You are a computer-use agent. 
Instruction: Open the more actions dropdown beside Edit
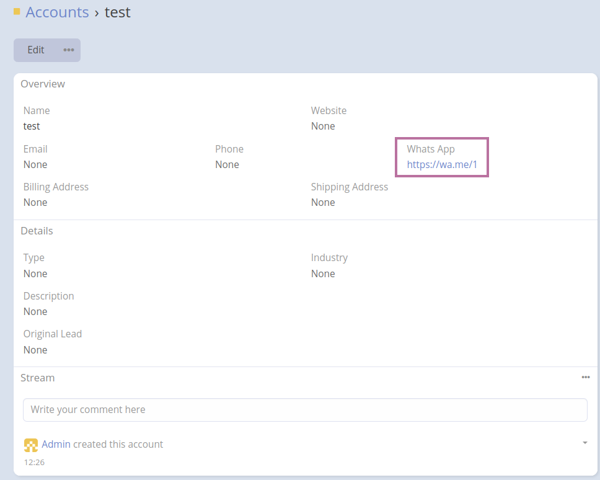pyautogui.click(x=69, y=50)
